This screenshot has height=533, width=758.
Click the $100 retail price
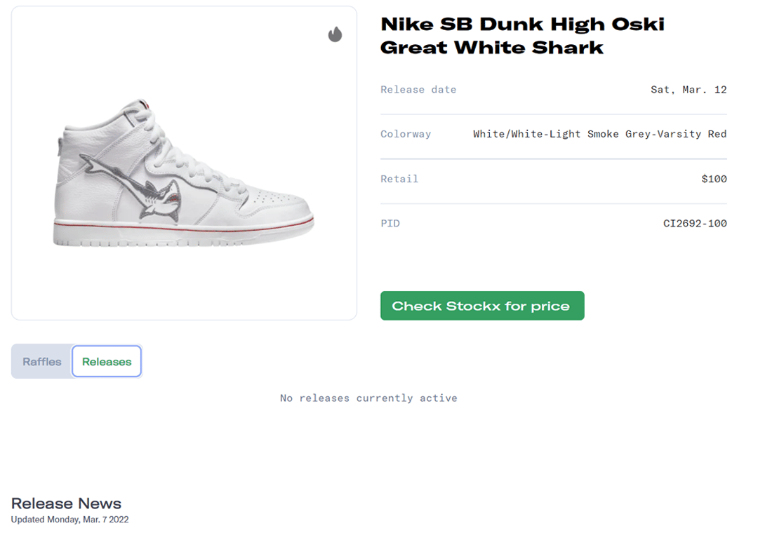click(714, 179)
